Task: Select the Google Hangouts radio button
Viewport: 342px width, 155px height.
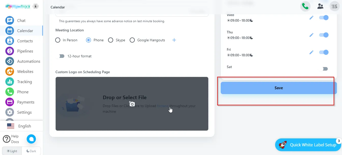Action: pyautogui.click(x=132, y=40)
